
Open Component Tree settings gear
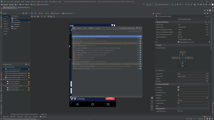pyautogui.click(x=26, y=64)
